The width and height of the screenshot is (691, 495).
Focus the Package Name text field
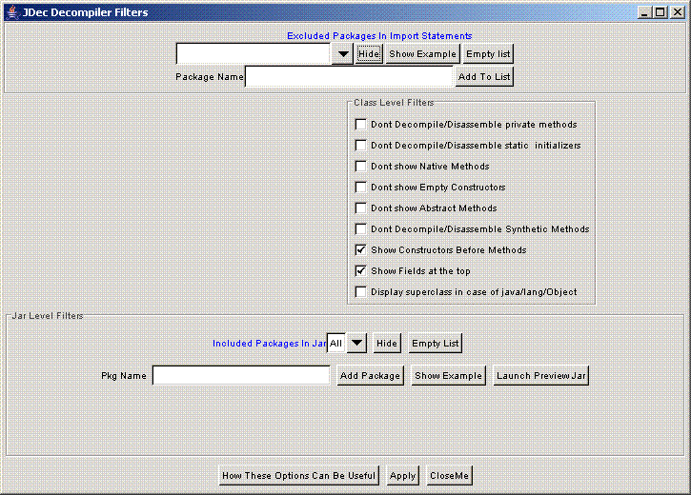pyautogui.click(x=349, y=77)
